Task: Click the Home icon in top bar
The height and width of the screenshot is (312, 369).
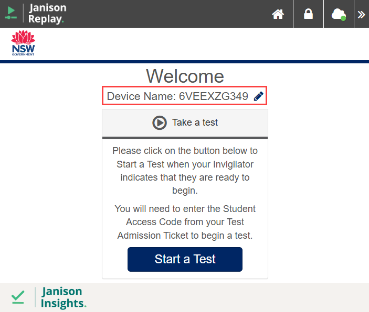Action: coord(278,14)
